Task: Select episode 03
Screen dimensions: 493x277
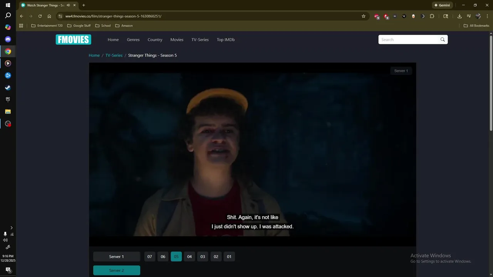Action: (203, 257)
